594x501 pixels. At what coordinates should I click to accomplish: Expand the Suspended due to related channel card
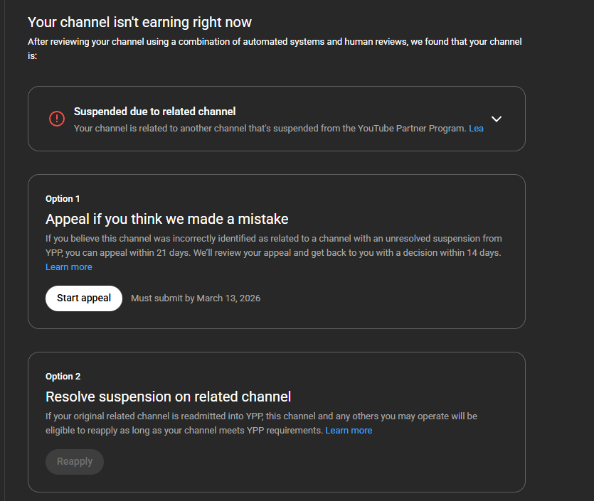(x=497, y=119)
